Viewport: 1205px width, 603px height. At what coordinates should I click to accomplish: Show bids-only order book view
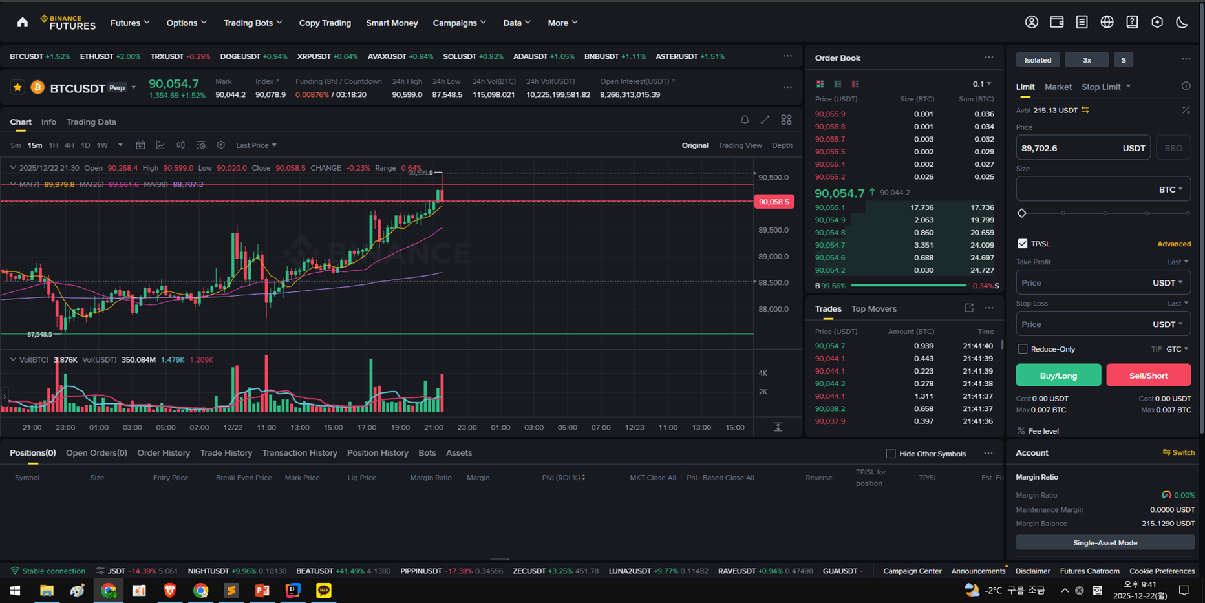(x=838, y=84)
